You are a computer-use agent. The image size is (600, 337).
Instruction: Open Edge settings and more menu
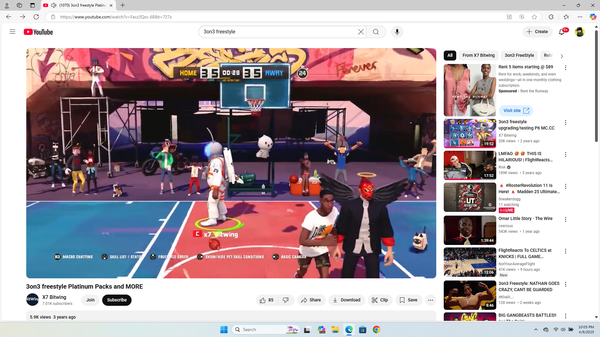(x=580, y=17)
